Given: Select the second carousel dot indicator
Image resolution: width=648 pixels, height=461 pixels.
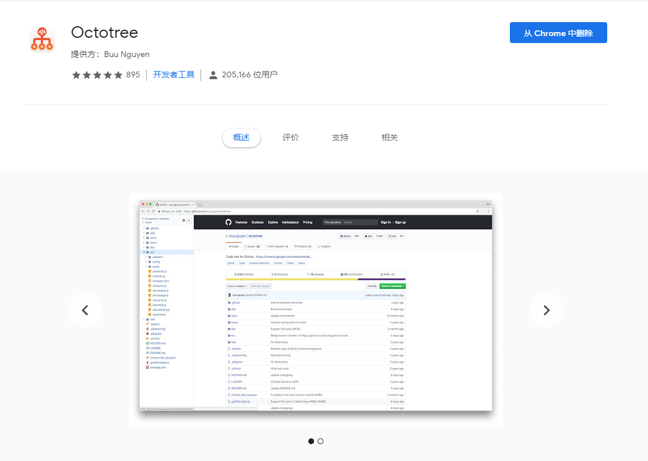Looking at the screenshot, I should pyautogui.click(x=321, y=441).
